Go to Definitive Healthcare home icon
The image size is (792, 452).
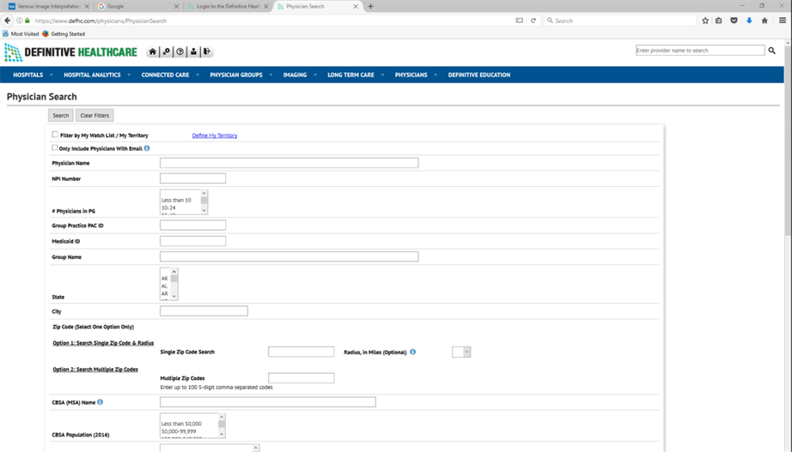[153, 51]
